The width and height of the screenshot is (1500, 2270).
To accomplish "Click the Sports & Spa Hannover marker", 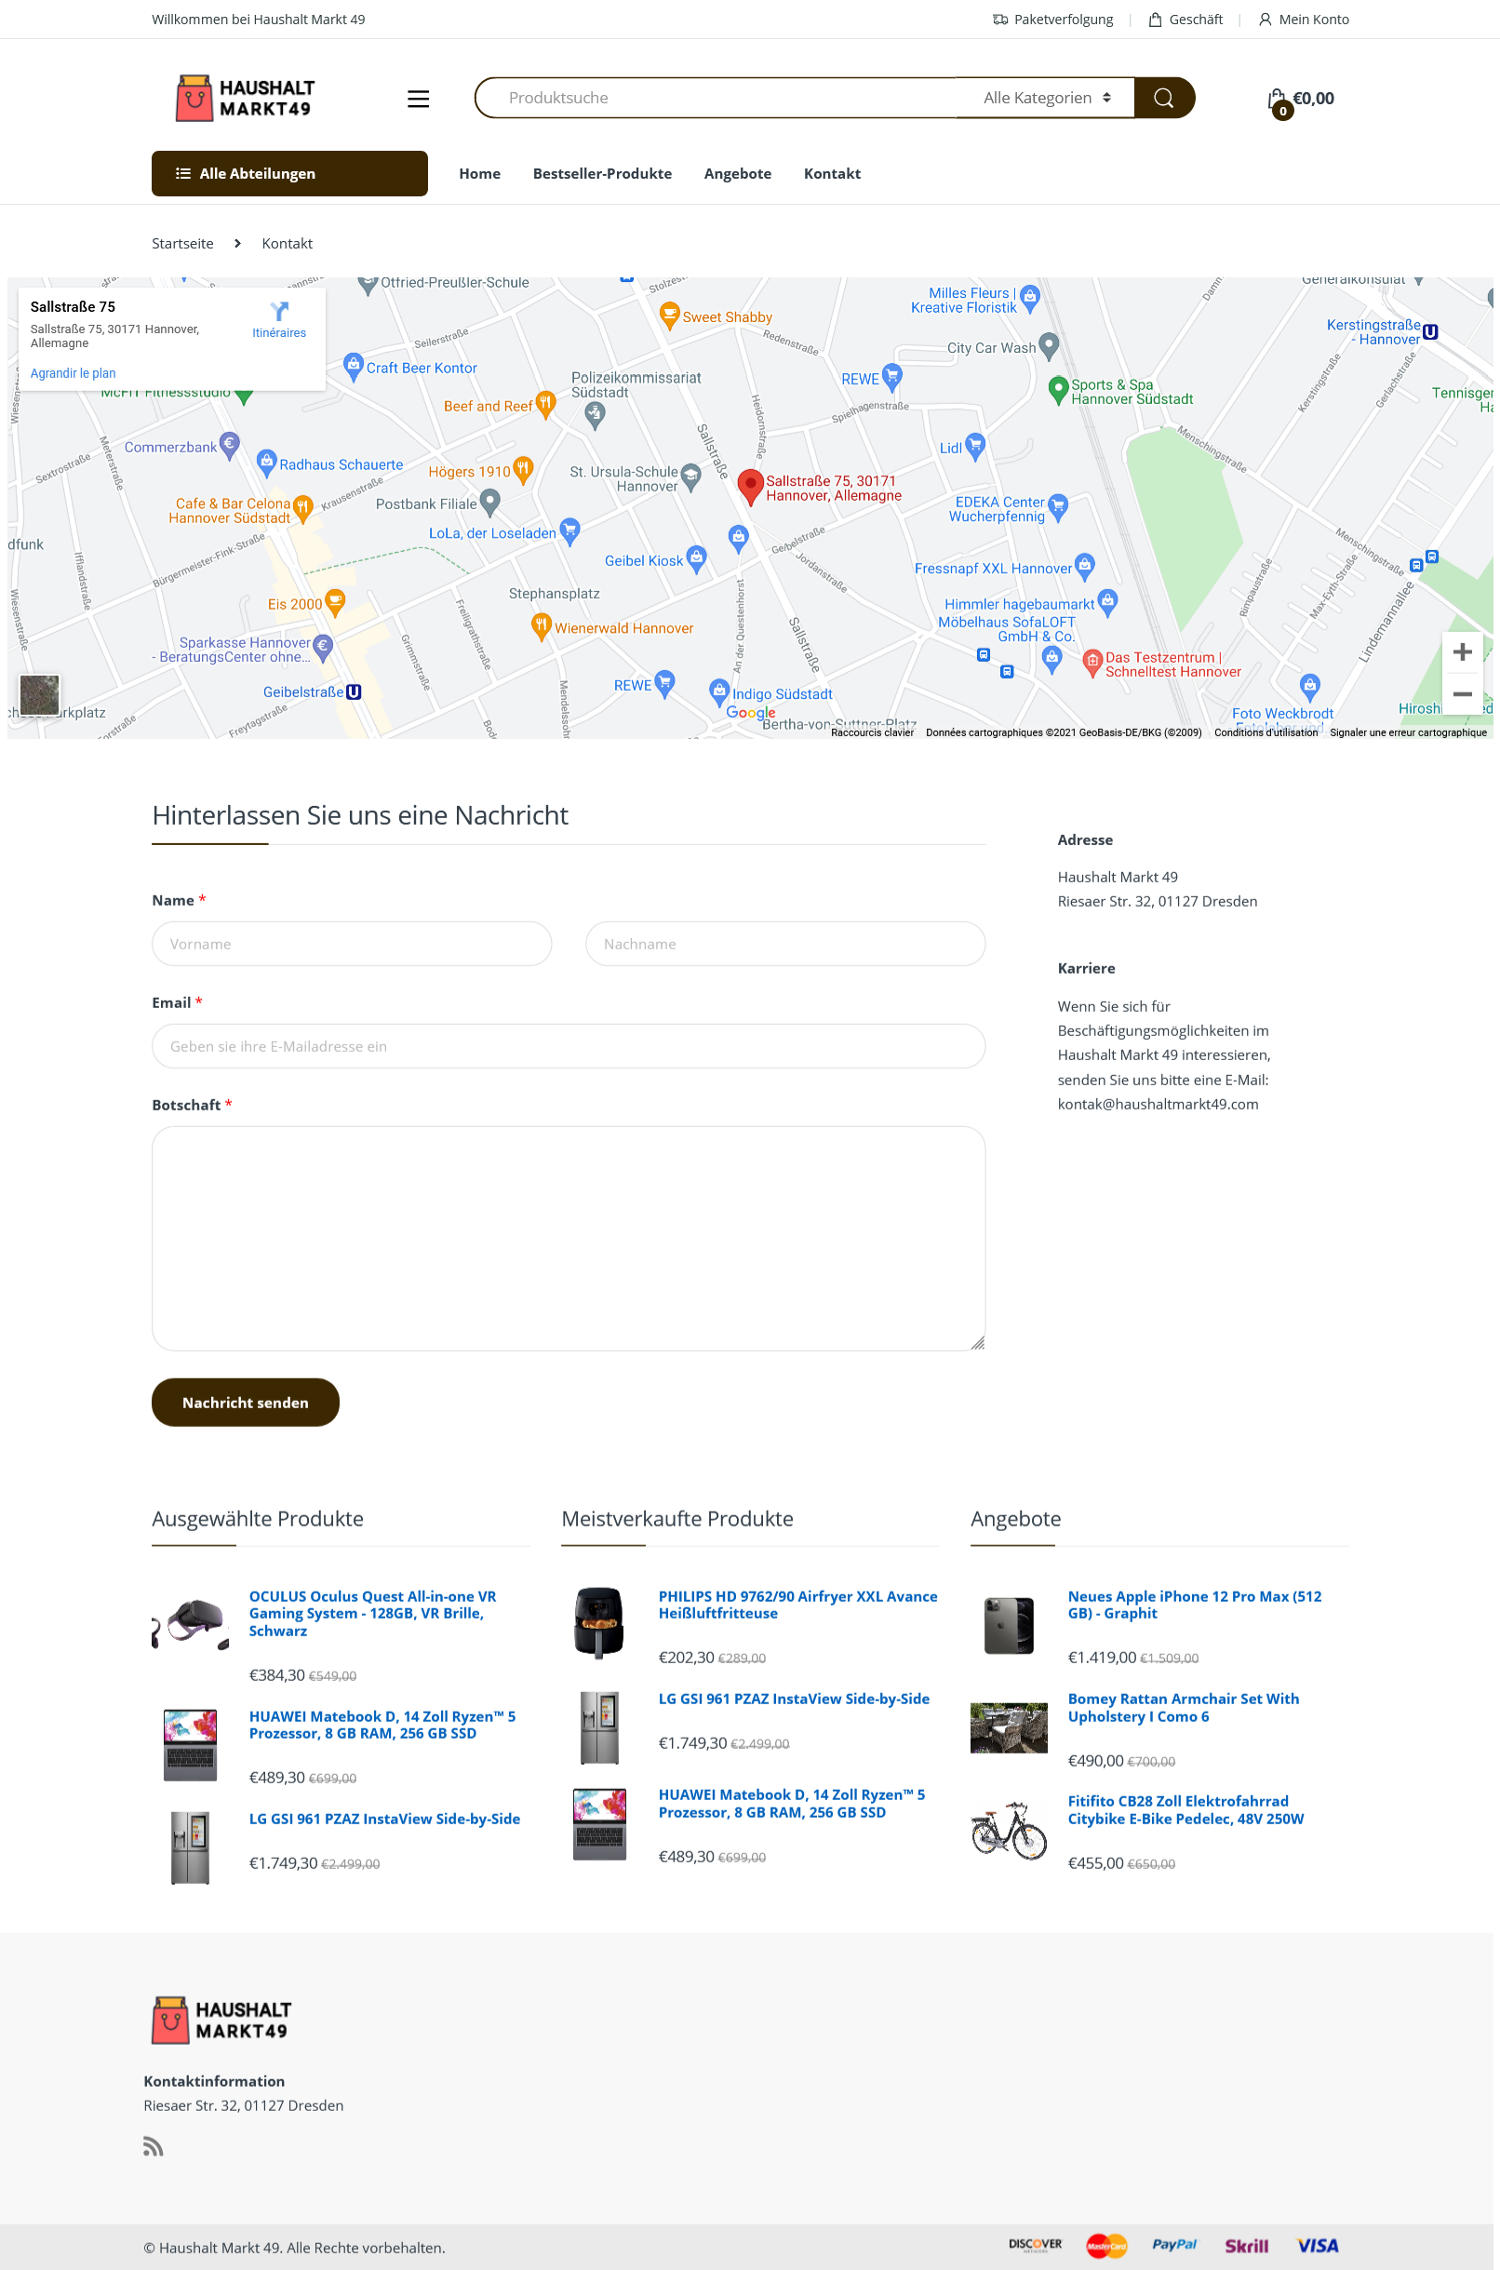I will (1058, 389).
